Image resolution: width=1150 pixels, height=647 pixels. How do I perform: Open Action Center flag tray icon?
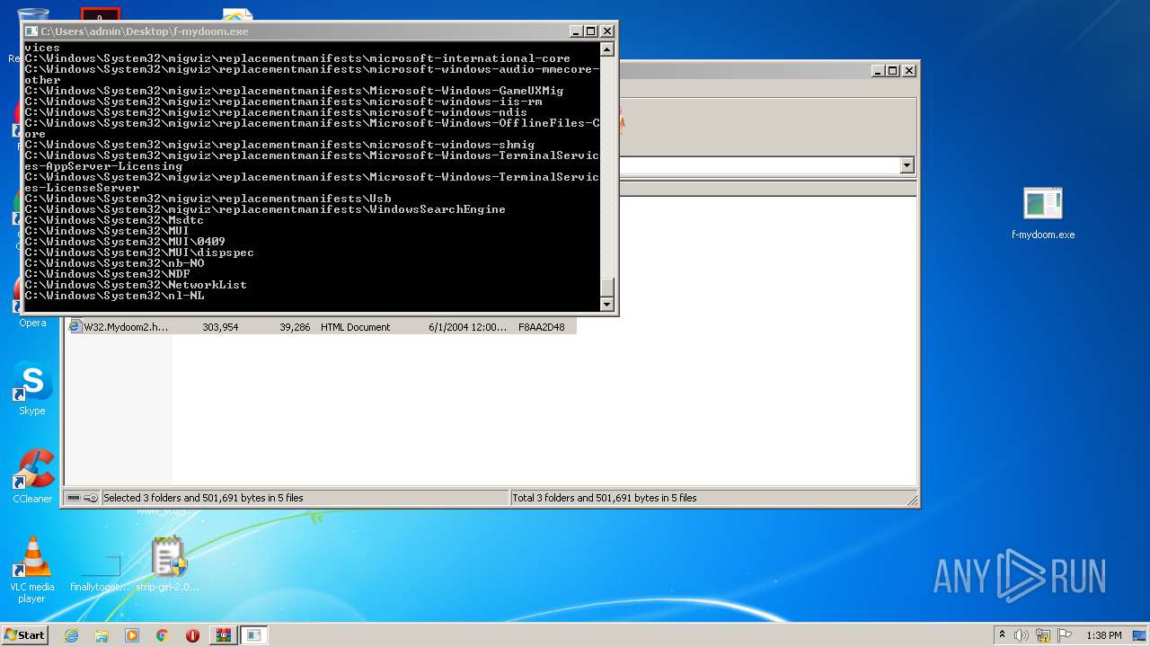1065,635
